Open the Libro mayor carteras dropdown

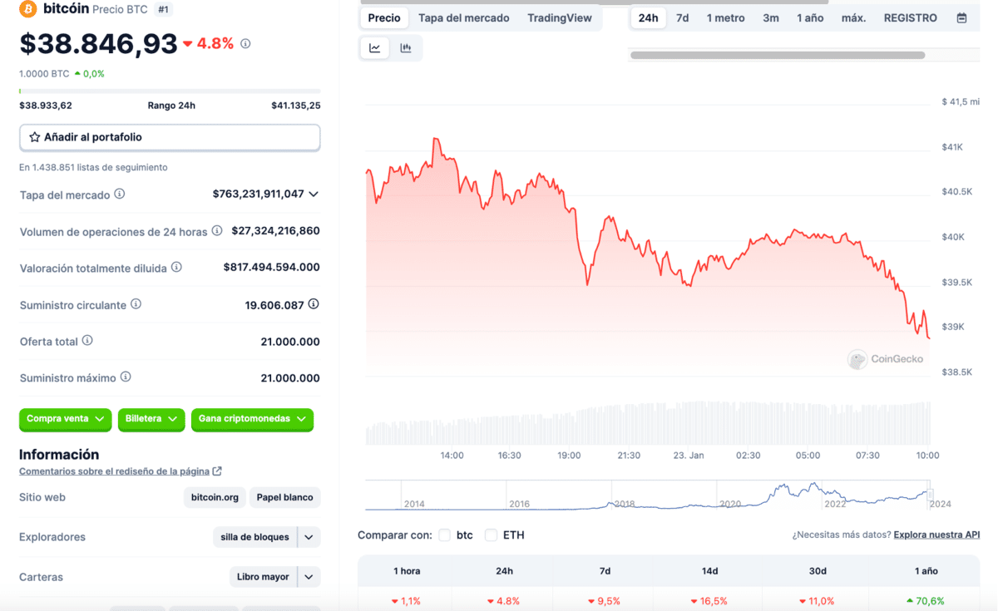pyautogui.click(x=274, y=576)
